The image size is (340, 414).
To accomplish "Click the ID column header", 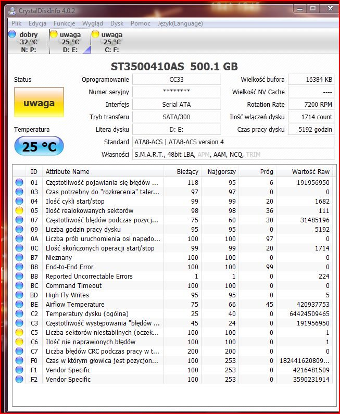I will tap(34, 172).
